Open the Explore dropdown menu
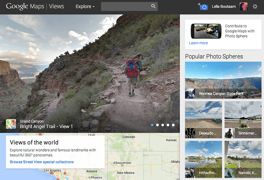The image size is (264, 180). pyautogui.click(x=85, y=6)
